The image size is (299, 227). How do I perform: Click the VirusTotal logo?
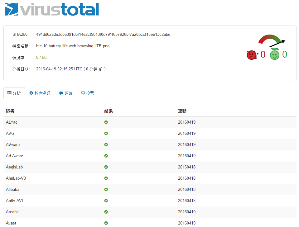click(x=52, y=10)
